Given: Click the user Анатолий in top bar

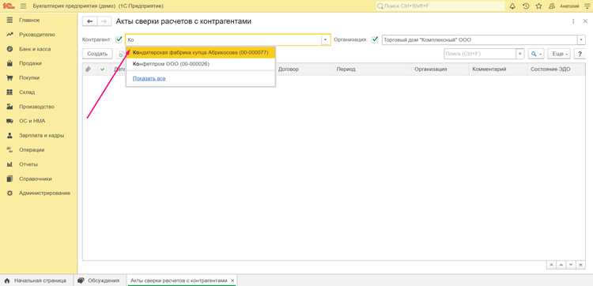Looking at the screenshot, I should tap(569, 6).
